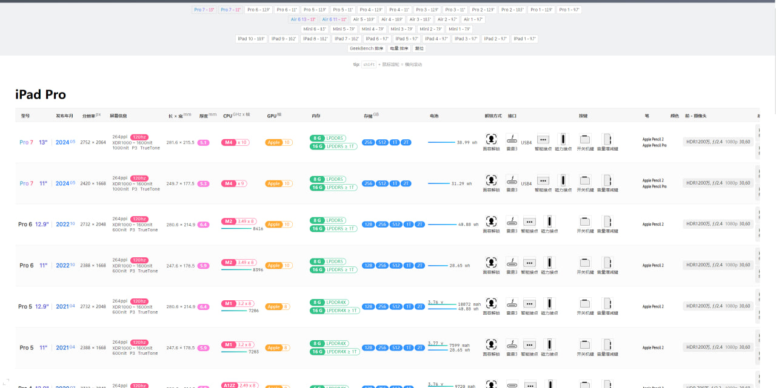
Task: Click volume keys icon in Pro 7 13" row
Action: (x=607, y=139)
